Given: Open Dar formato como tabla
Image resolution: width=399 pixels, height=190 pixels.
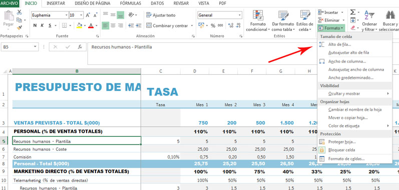Looking at the screenshot, I should coord(283,21).
